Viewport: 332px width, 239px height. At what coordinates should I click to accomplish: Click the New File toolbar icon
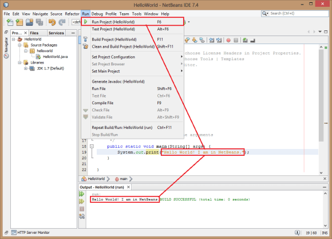(x=10, y=22)
